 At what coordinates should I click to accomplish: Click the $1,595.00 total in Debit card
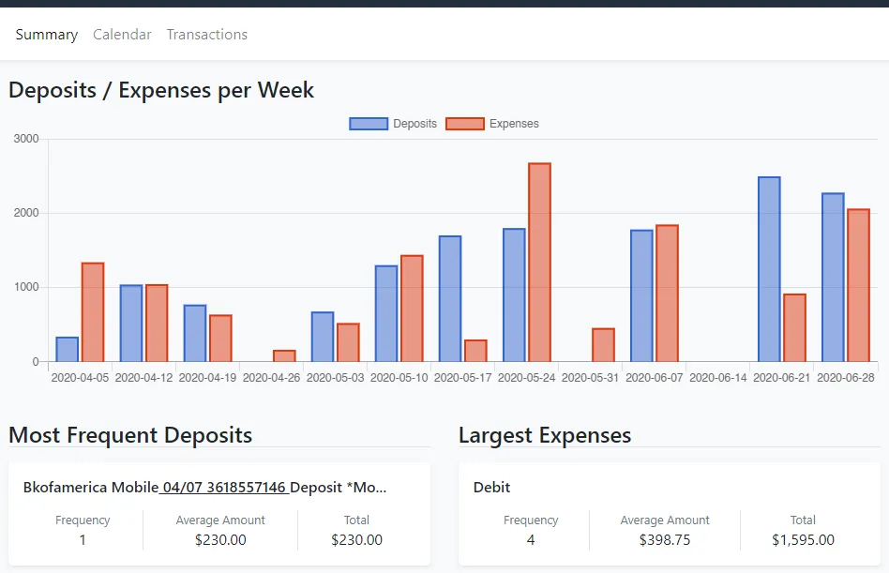tap(803, 539)
